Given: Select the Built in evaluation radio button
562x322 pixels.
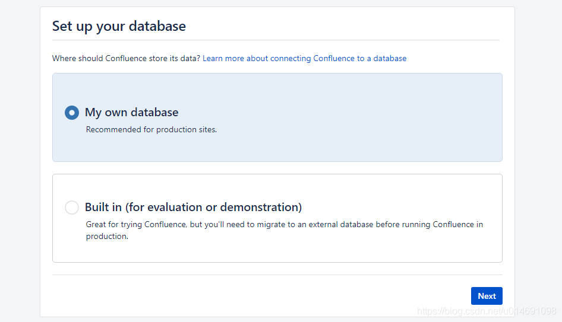Looking at the screenshot, I should click(x=72, y=208).
